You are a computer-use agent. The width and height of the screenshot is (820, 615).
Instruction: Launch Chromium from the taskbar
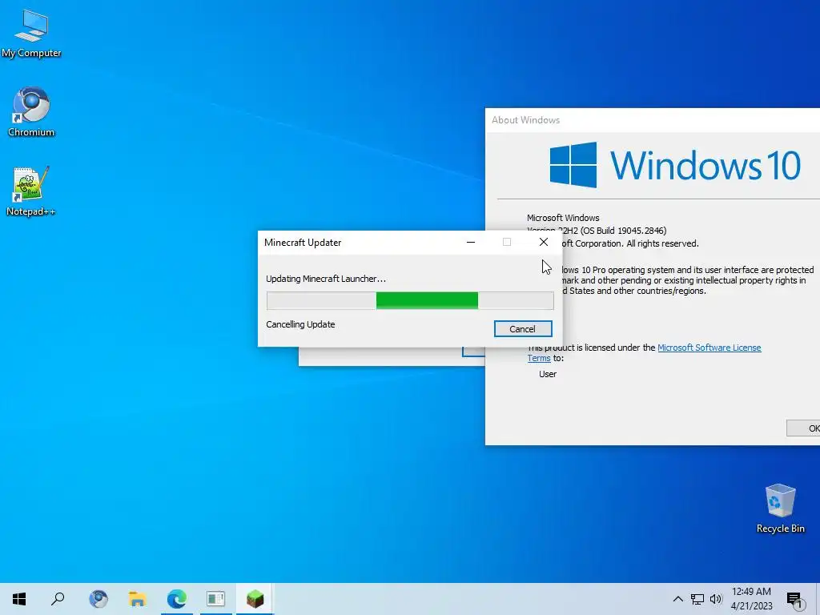(98, 599)
